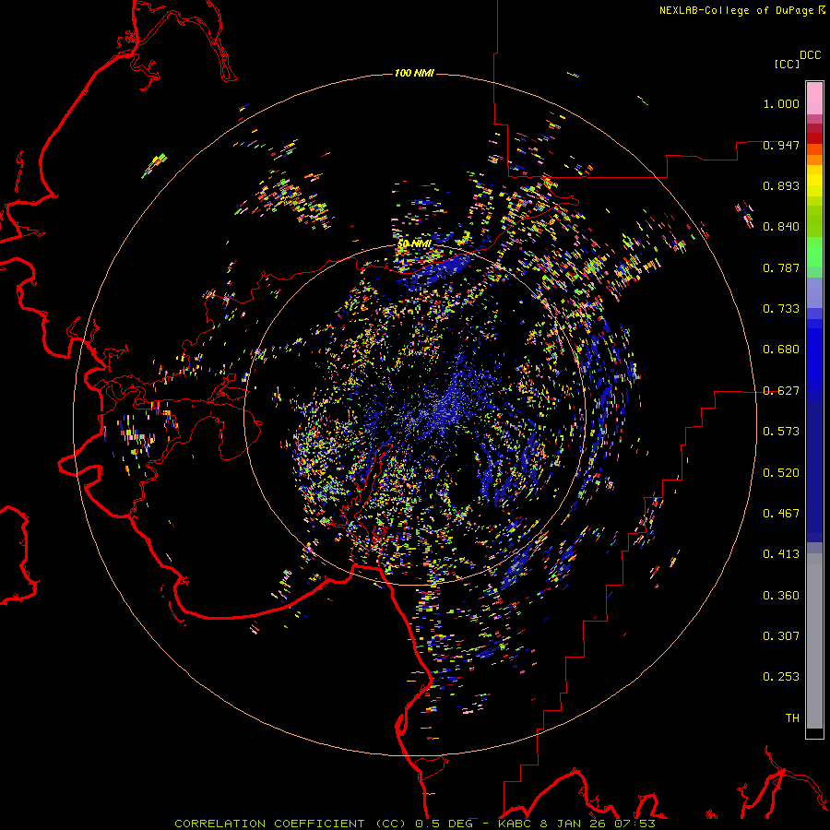Click the 0.573 scale value
This screenshot has height=830, width=830.
click(781, 432)
